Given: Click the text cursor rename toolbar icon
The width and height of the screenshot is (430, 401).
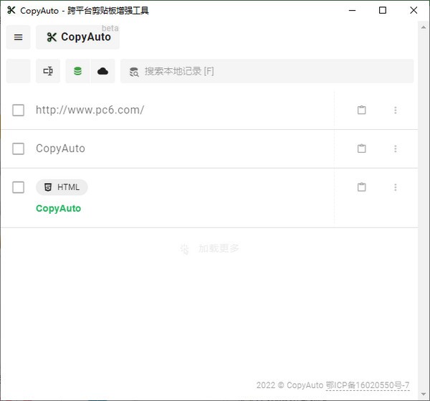Looking at the screenshot, I should 48,71.
